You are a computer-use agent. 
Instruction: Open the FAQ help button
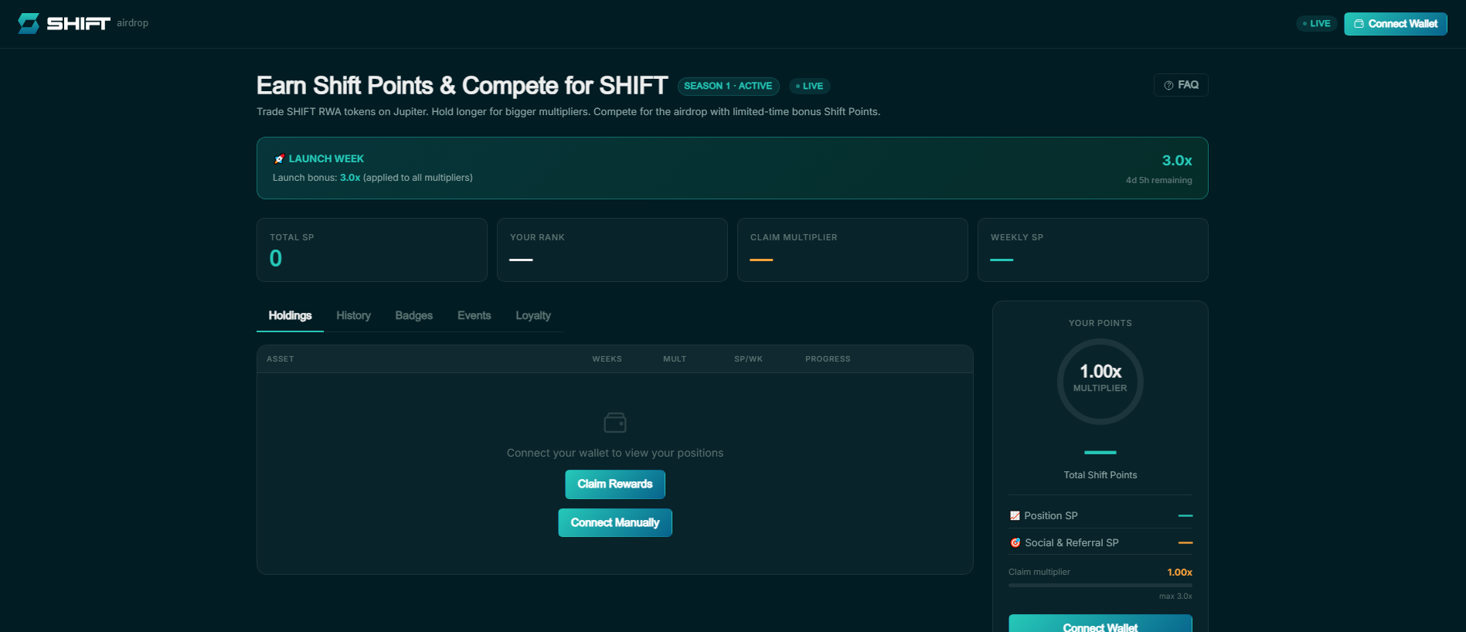1181,85
